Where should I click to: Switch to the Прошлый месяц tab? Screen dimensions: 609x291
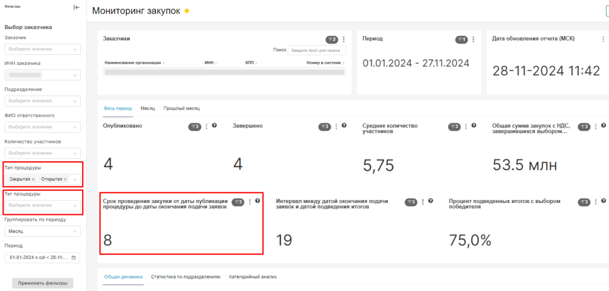pos(181,108)
